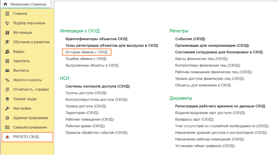Open События (СКУД) register
The image size is (278, 155).
point(190,39)
